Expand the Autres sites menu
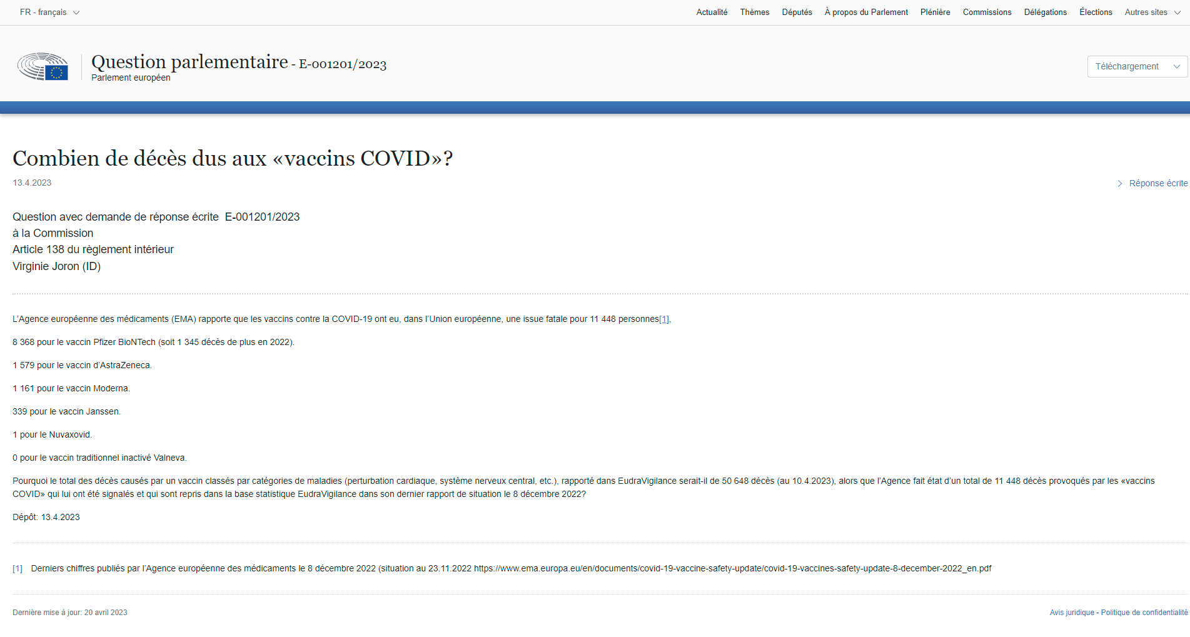The image size is (1190, 637). [x=1151, y=13]
